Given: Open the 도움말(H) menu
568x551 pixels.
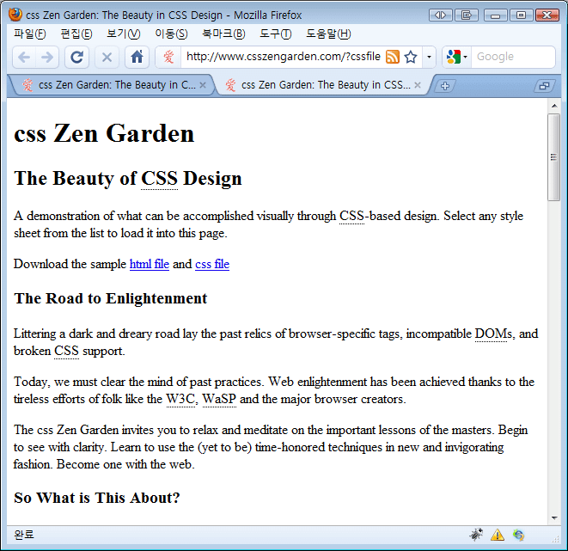Looking at the screenshot, I should point(328,34).
